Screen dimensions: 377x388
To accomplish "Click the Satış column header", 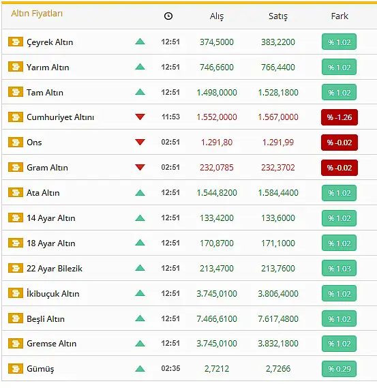I will (x=278, y=16).
